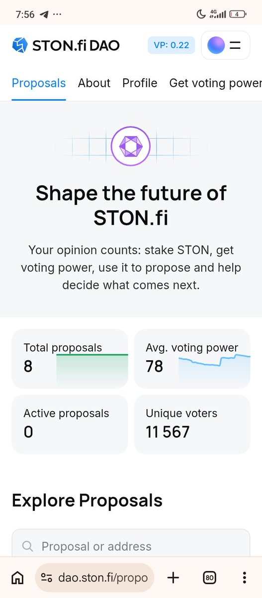Image resolution: width=262 pixels, height=598 pixels.
Task: Tap the purple wallet avatar circle
Action: click(216, 45)
